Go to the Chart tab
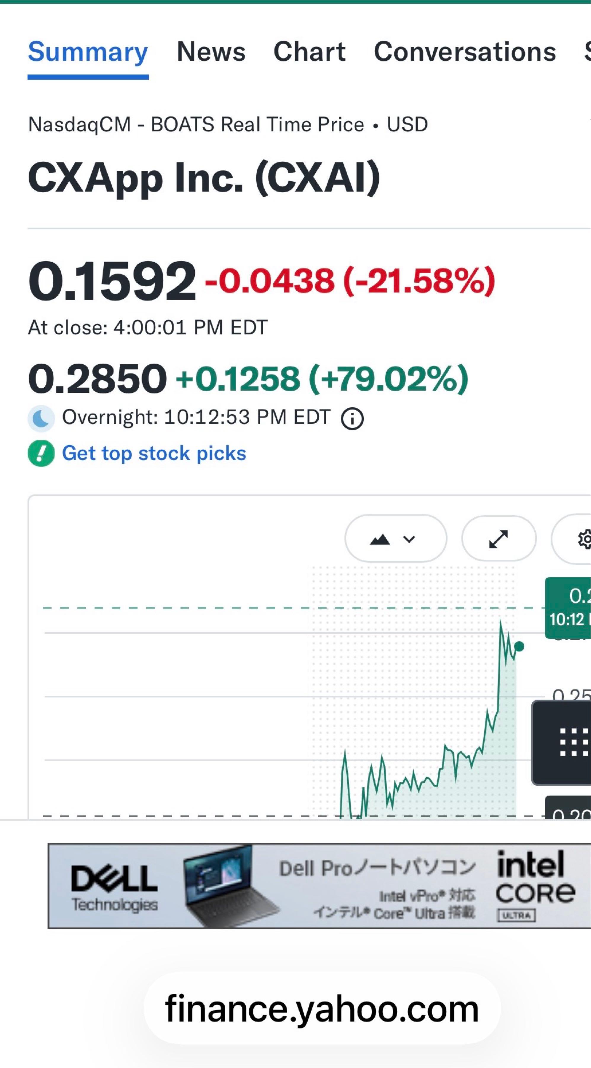The height and width of the screenshot is (1068, 591). point(309,52)
